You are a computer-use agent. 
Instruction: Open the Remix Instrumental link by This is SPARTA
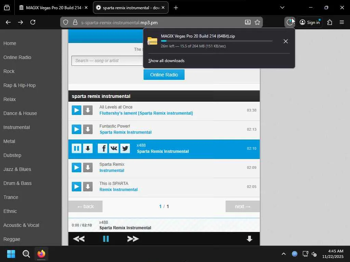(x=119, y=190)
